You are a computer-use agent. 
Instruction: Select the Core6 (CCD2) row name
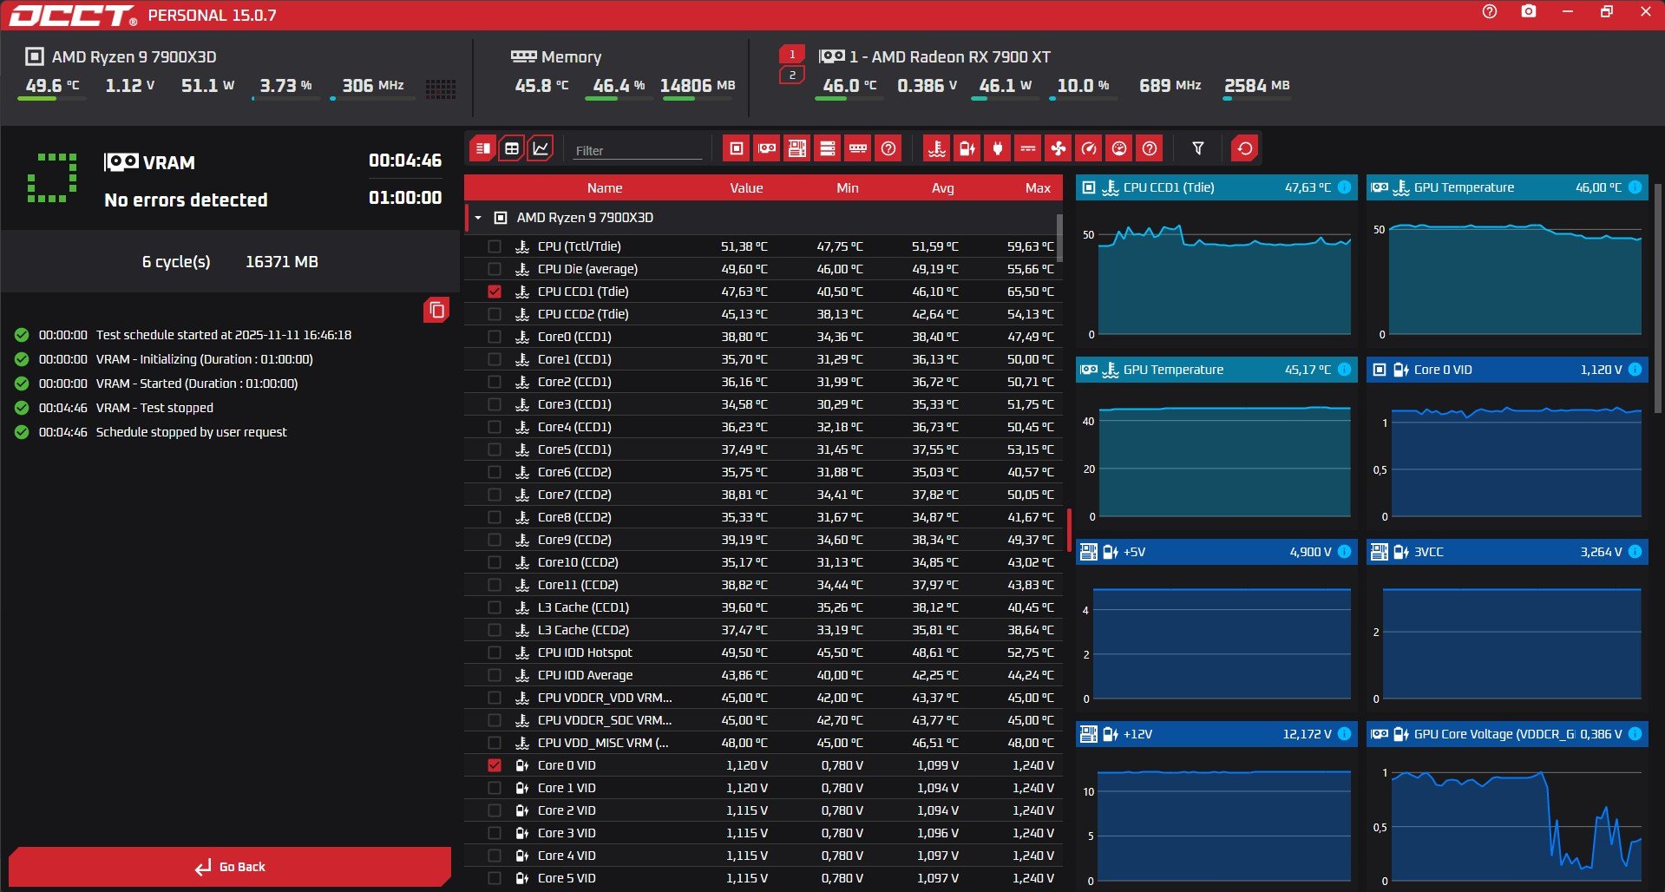point(574,472)
